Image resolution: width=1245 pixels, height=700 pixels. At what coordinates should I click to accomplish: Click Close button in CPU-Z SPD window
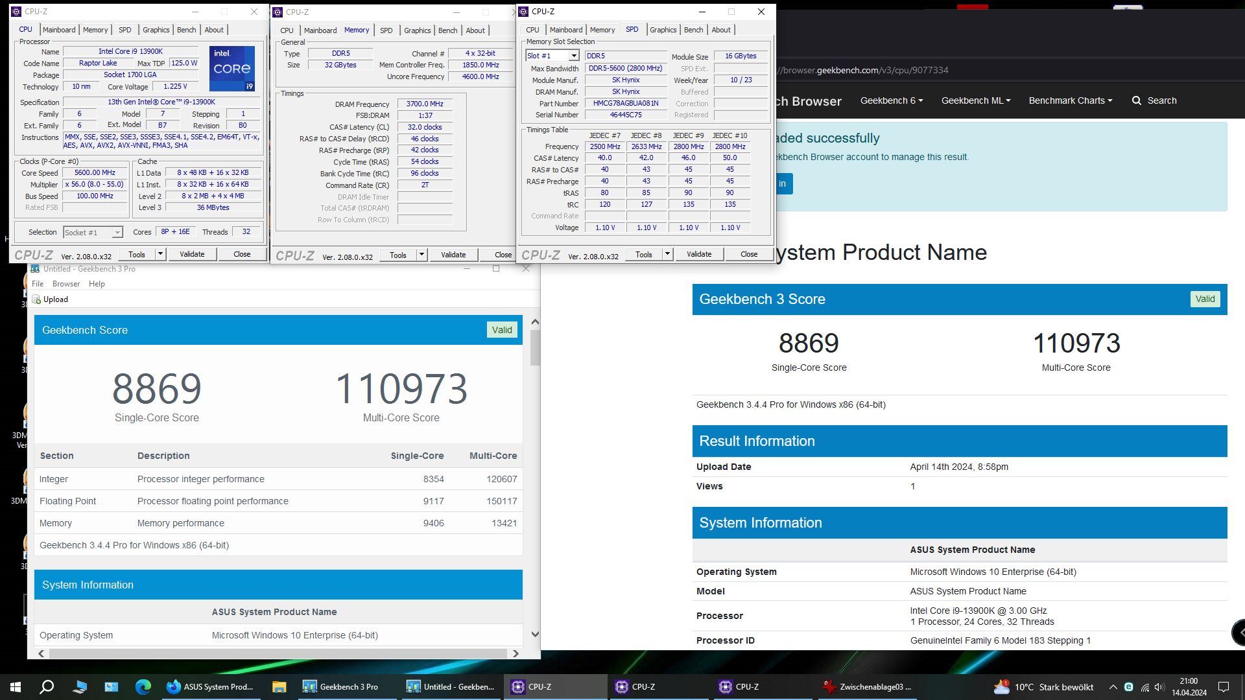coord(749,254)
